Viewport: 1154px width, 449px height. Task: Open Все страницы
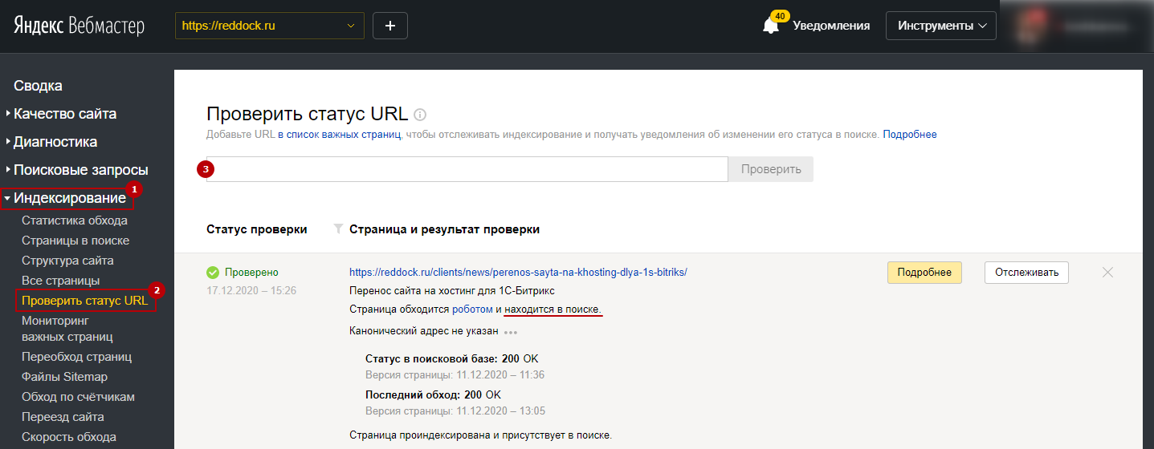coord(61,281)
